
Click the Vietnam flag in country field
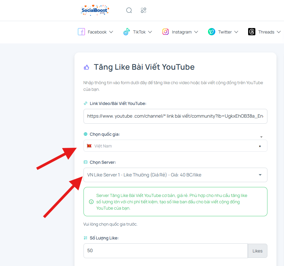click(x=89, y=146)
